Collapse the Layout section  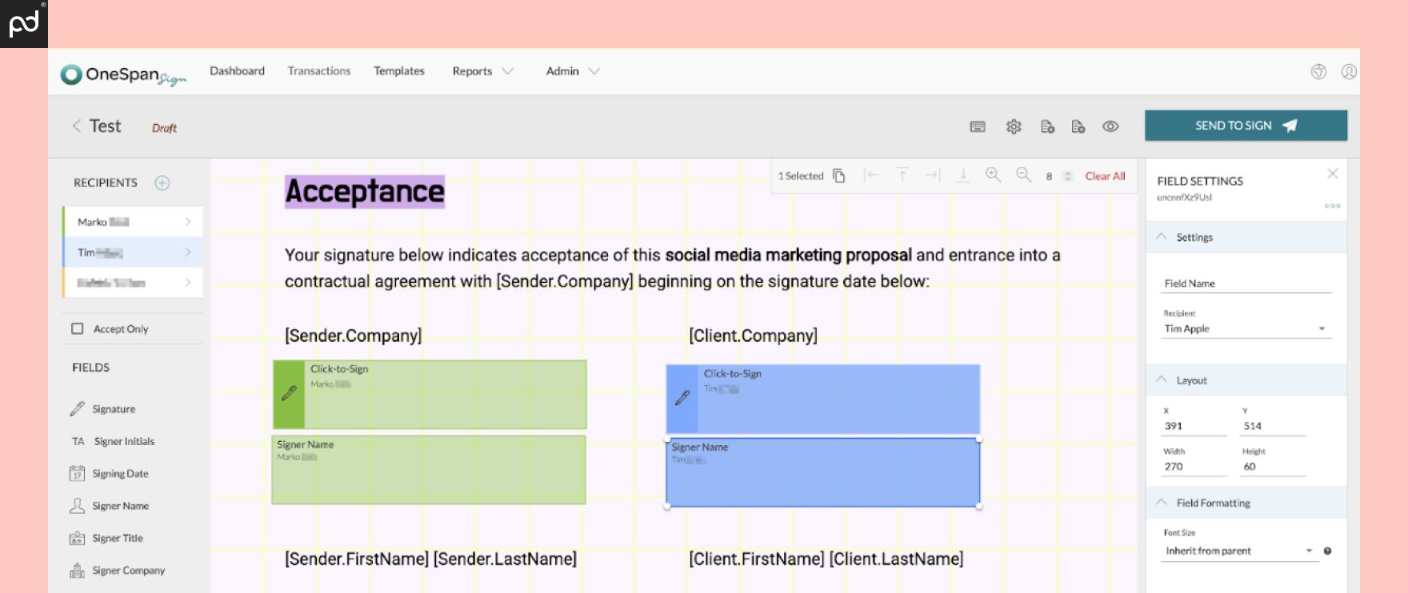click(x=1246, y=380)
